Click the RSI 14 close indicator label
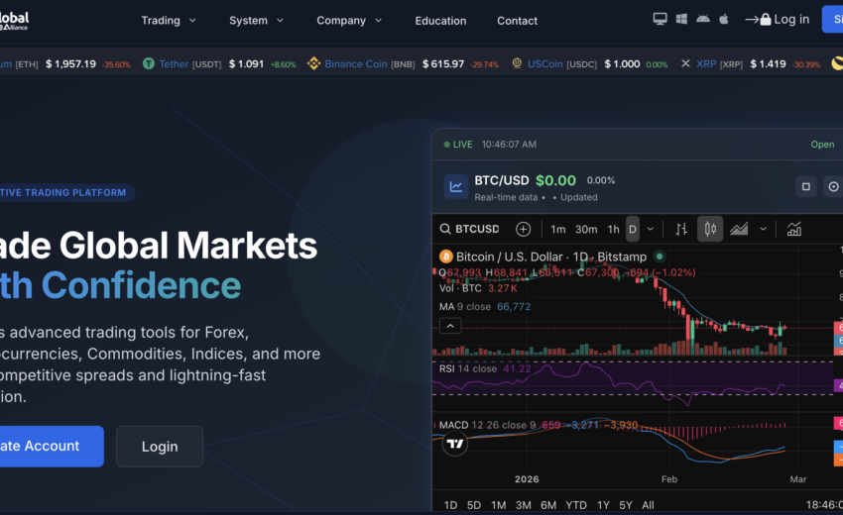Screen dimensions: 843x515 click(468, 369)
